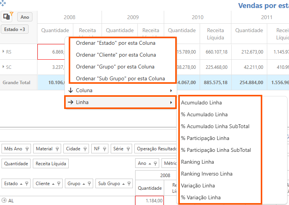Expand the SC row
The width and height of the screenshot is (289, 205).
click(3, 67)
